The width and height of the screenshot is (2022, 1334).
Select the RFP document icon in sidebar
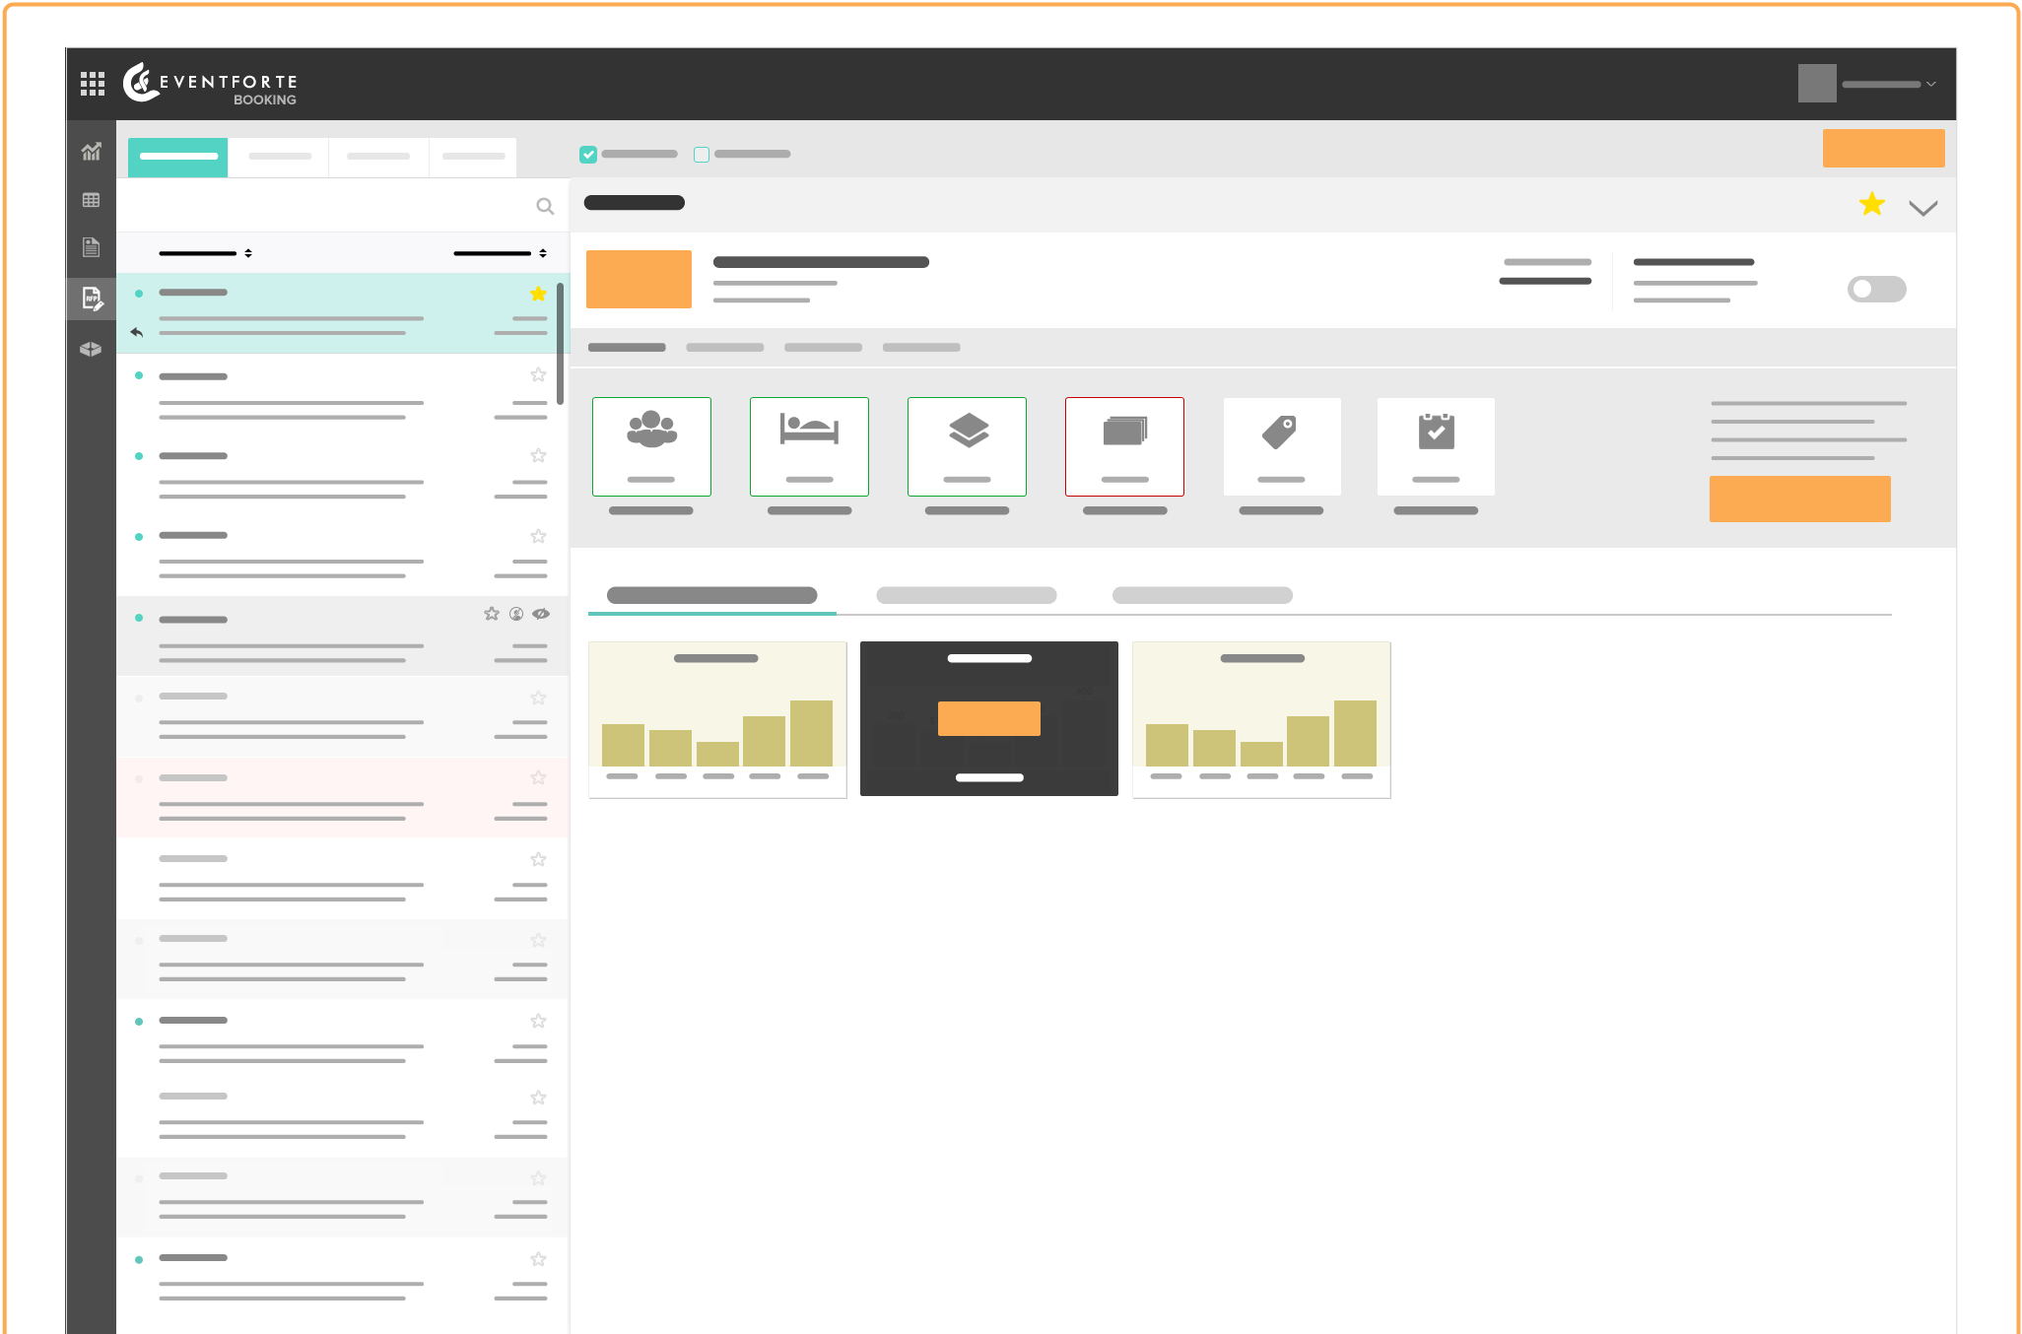coord(92,299)
